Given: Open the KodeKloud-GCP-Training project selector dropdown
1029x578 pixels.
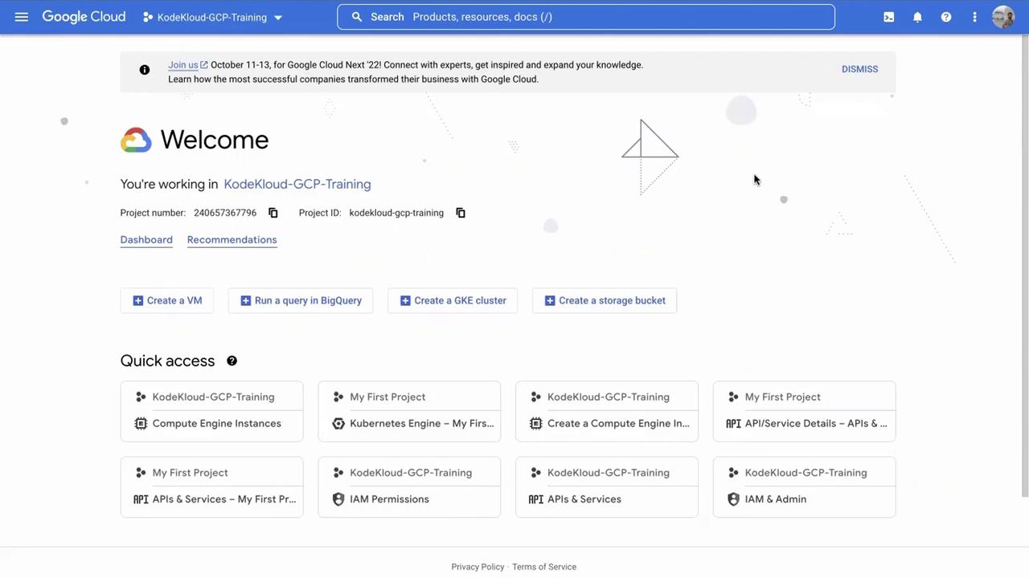Looking at the screenshot, I should tap(212, 17).
